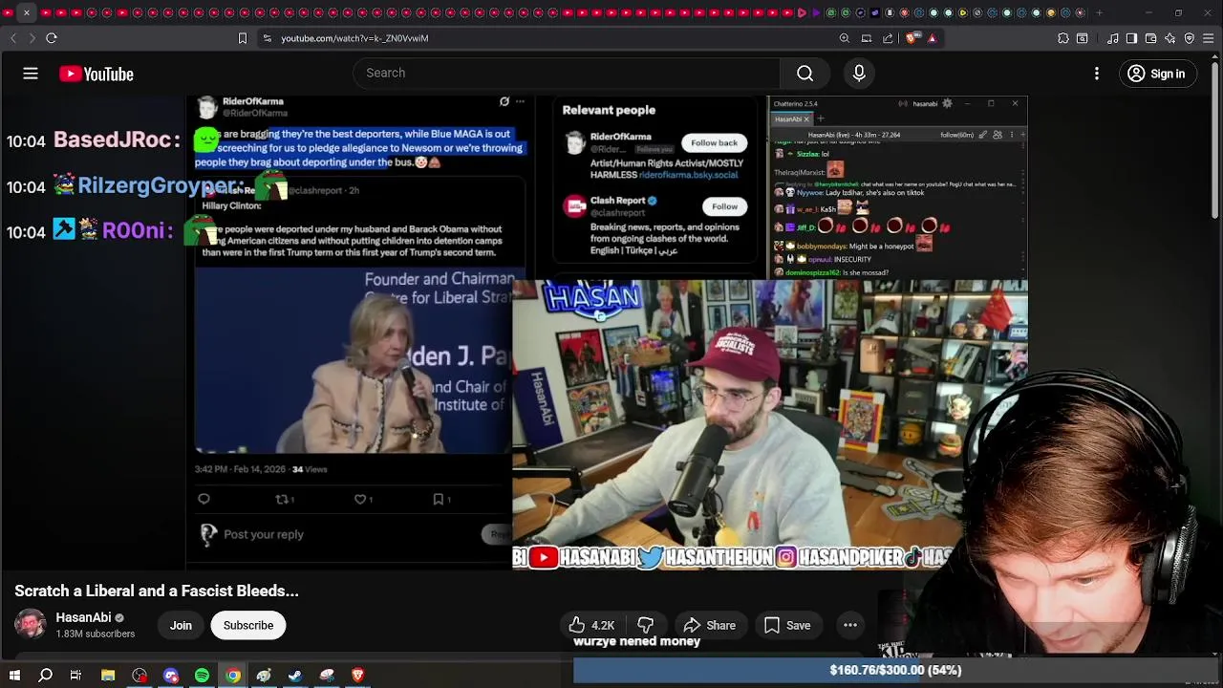Switch to OBS Studio on the taskbar
Screen dimensions: 1223x688
(139, 676)
